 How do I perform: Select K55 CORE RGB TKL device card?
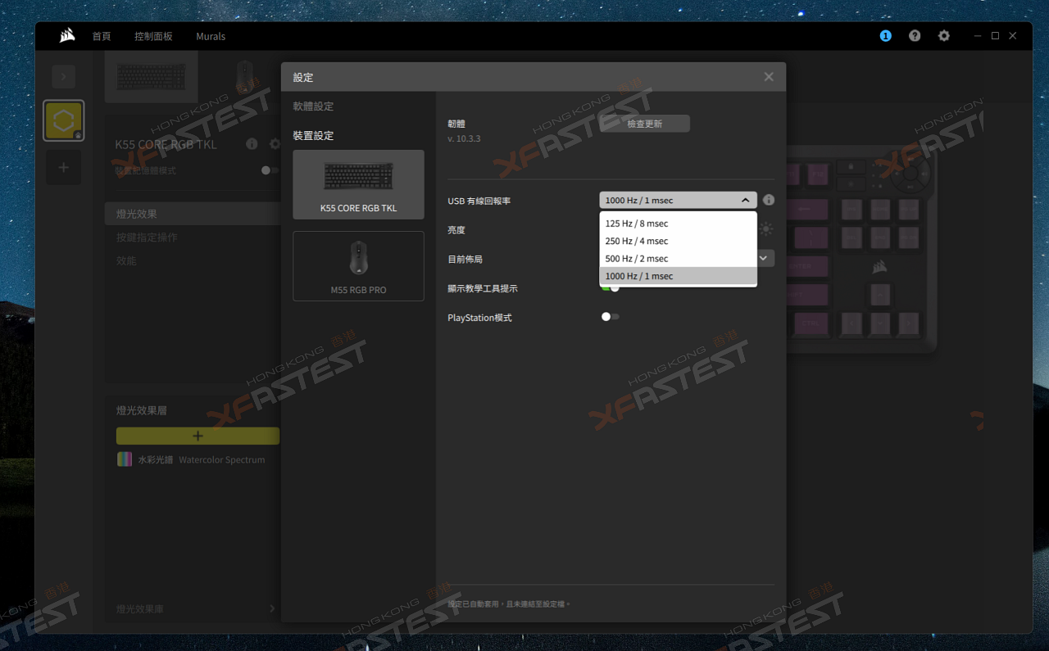[x=358, y=184]
